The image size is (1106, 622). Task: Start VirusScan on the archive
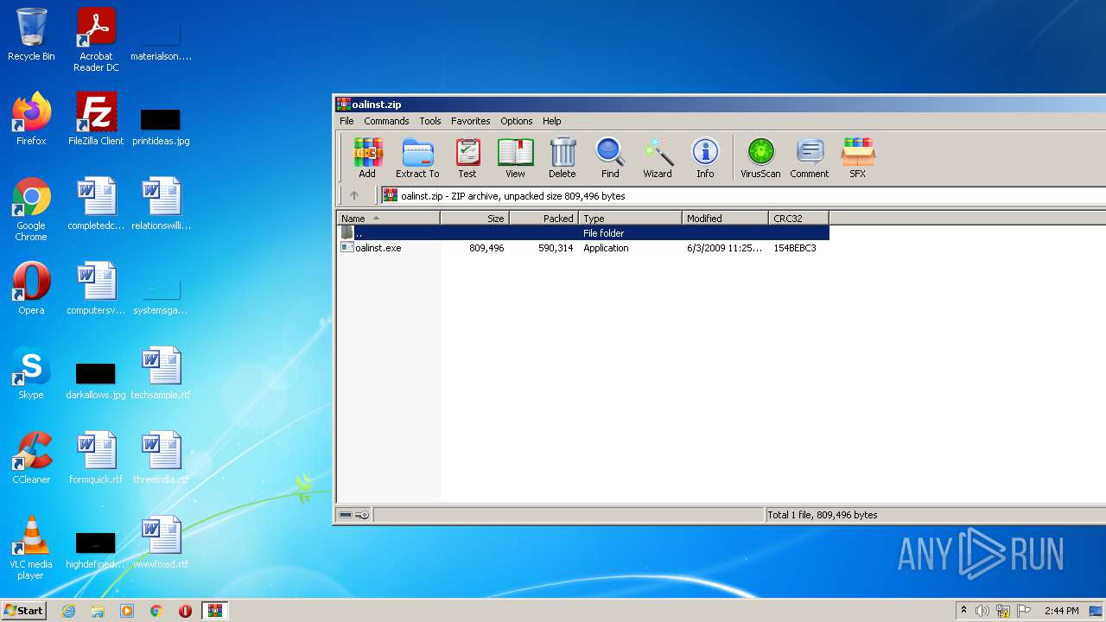[760, 158]
